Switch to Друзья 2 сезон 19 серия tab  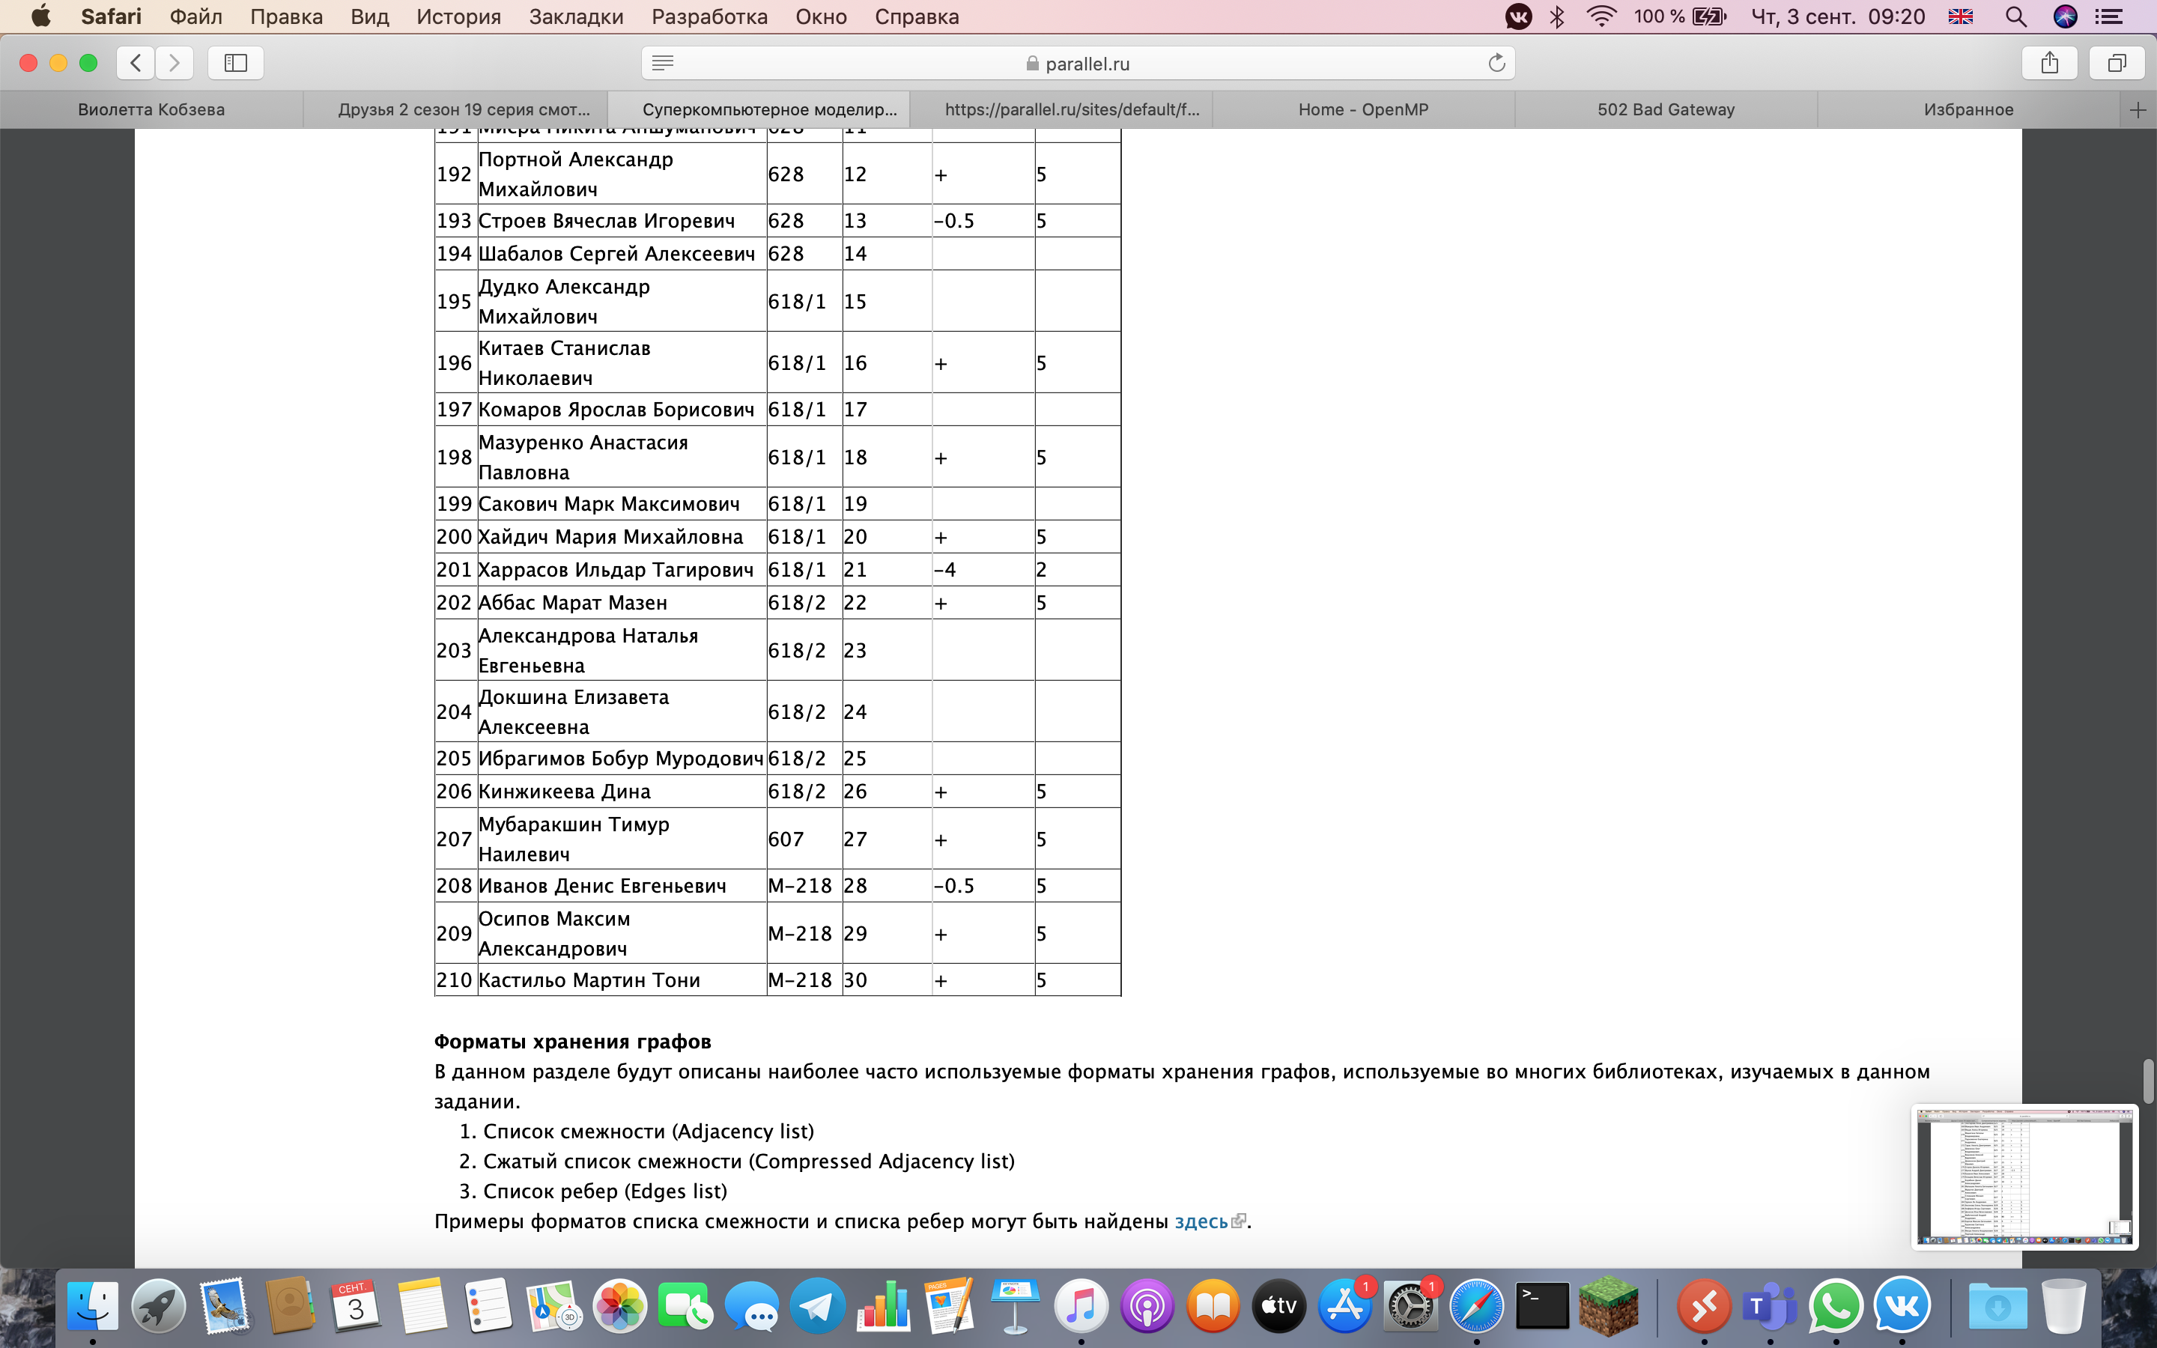(x=455, y=109)
